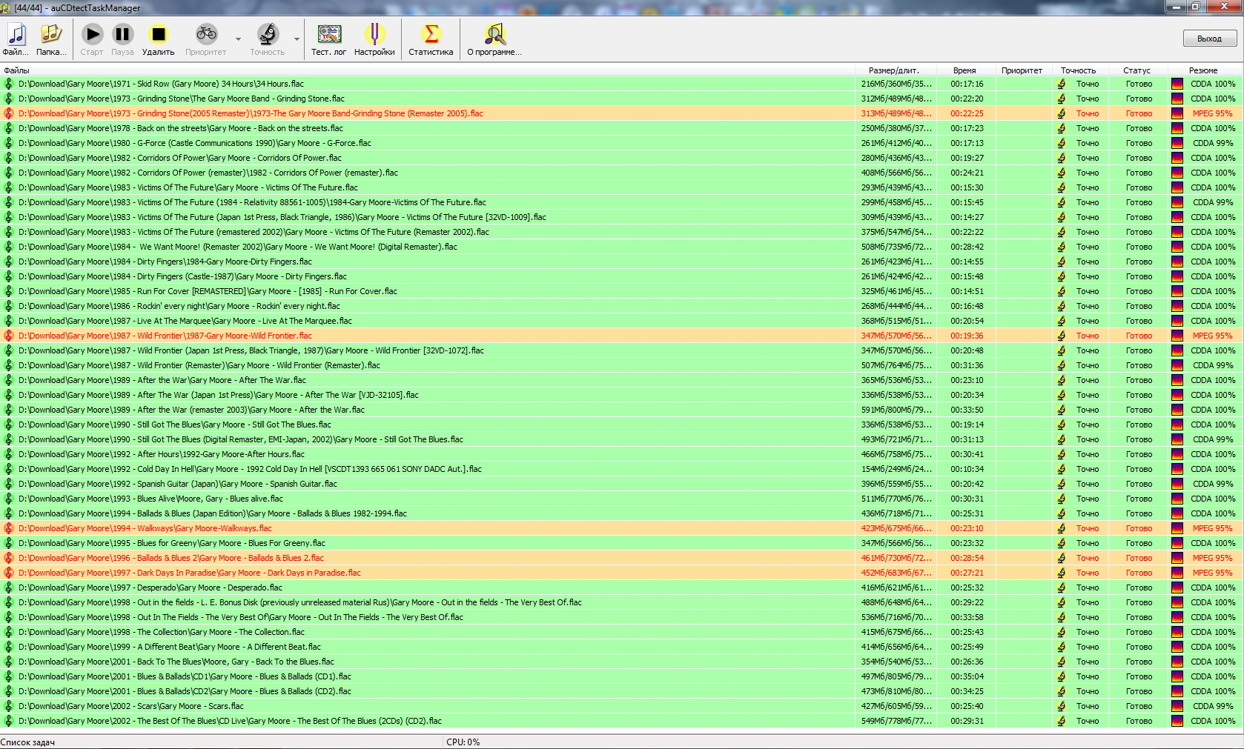Sort by the Время column header
1244x749 pixels.
click(965, 70)
